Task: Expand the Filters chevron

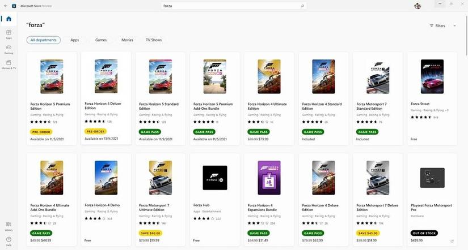Action: (x=454, y=26)
